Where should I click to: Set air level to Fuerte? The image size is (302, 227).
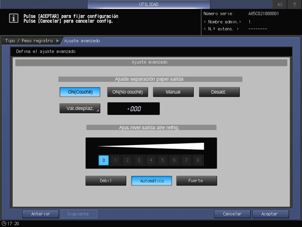[x=197, y=181]
